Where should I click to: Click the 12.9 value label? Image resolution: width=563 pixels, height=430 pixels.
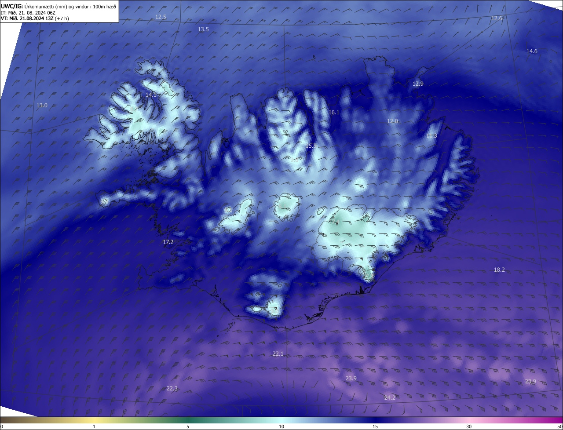point(418,84)
